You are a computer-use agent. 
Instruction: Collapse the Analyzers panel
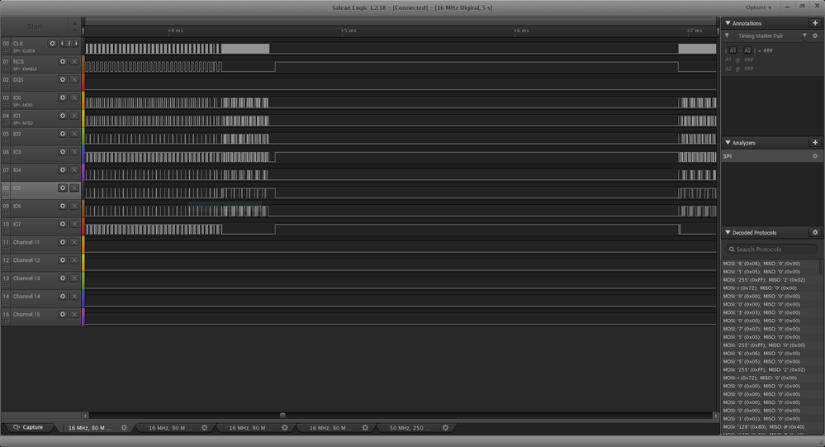tap(728, 143)
